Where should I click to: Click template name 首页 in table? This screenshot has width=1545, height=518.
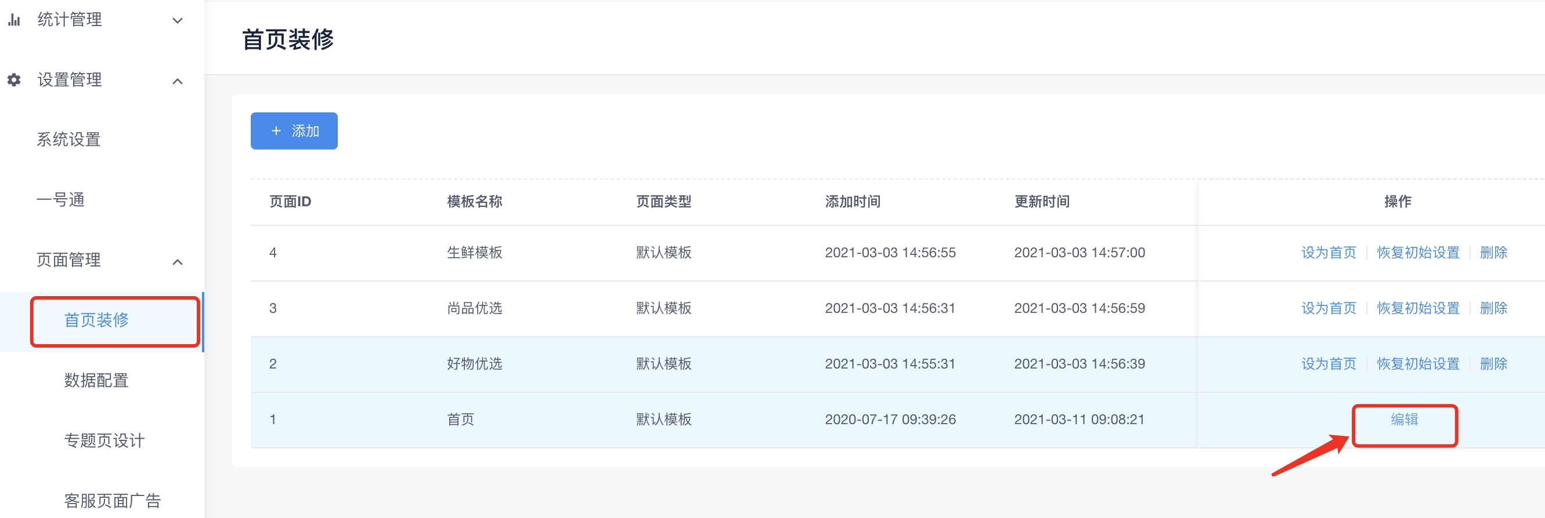click(461, 419)
